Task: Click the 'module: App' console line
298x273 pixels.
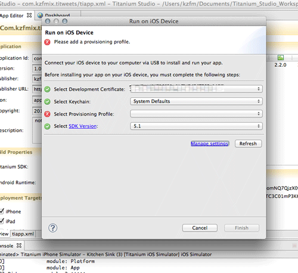Action: point(63,268)
